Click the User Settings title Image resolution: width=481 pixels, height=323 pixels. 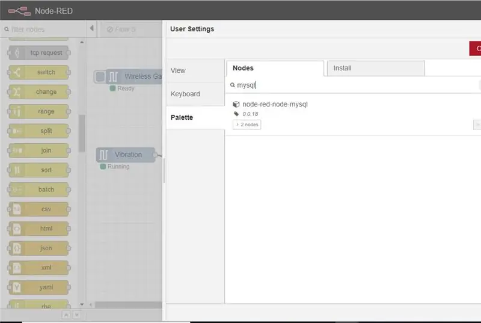point(192,29)
